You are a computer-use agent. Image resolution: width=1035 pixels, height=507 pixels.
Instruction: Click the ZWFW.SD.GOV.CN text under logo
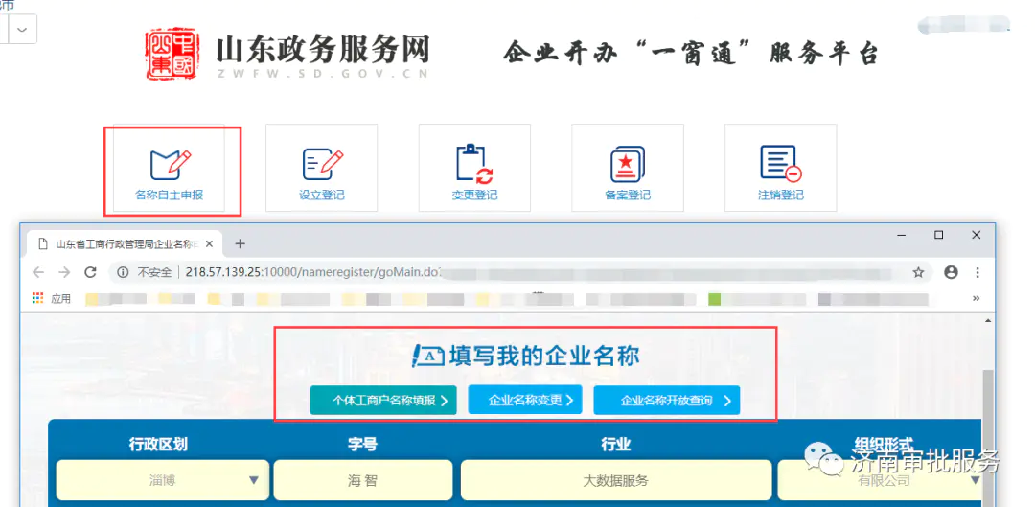click(x=322, y=73)
